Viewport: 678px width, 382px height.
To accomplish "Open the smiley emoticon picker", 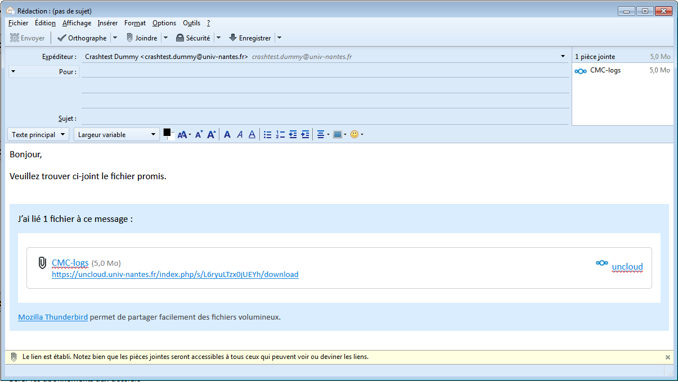I will tap(354, 134).
